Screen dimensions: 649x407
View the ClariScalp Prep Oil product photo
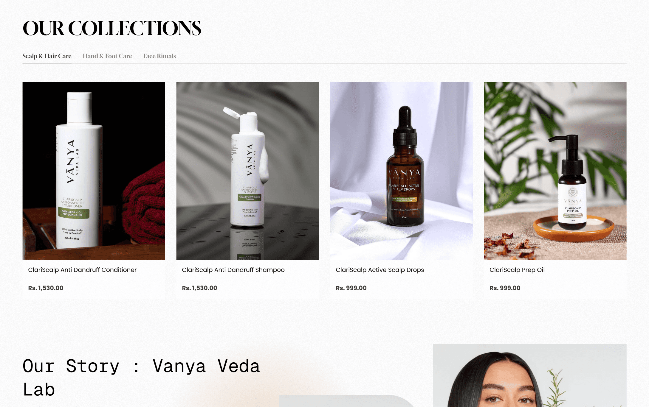point(555,171)
